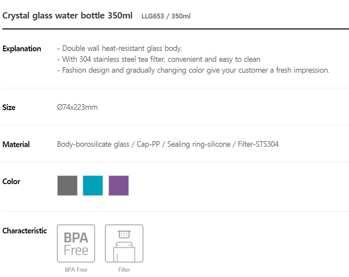Select the purple color swatch
This screenshot has height=277, width=349.
pyautogui.click(x=119, y=185)
